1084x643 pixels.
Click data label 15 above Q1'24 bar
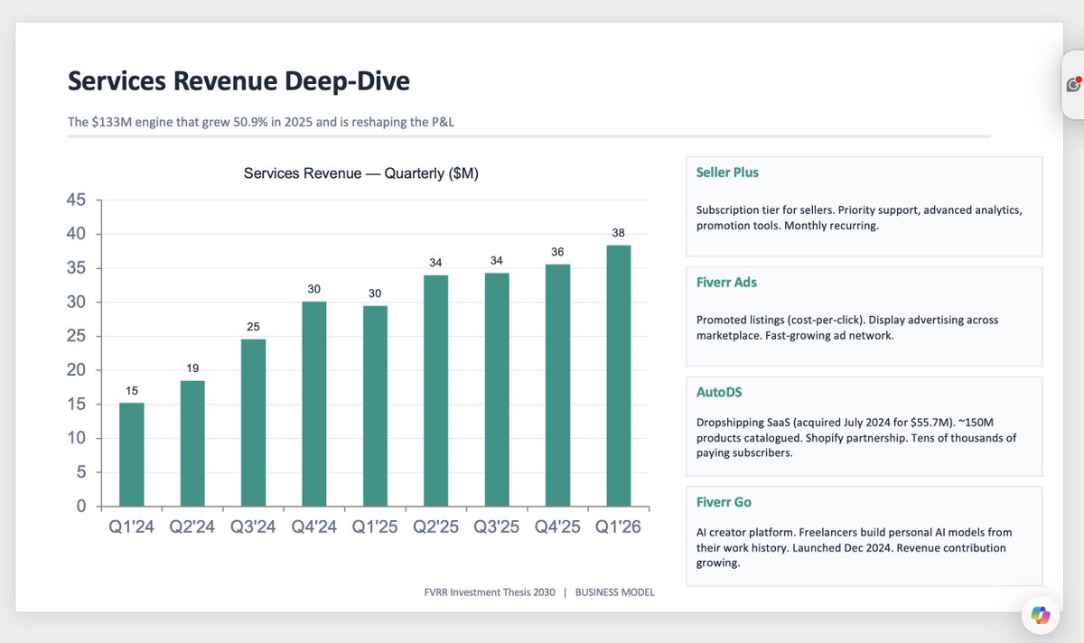coord(132,390)
